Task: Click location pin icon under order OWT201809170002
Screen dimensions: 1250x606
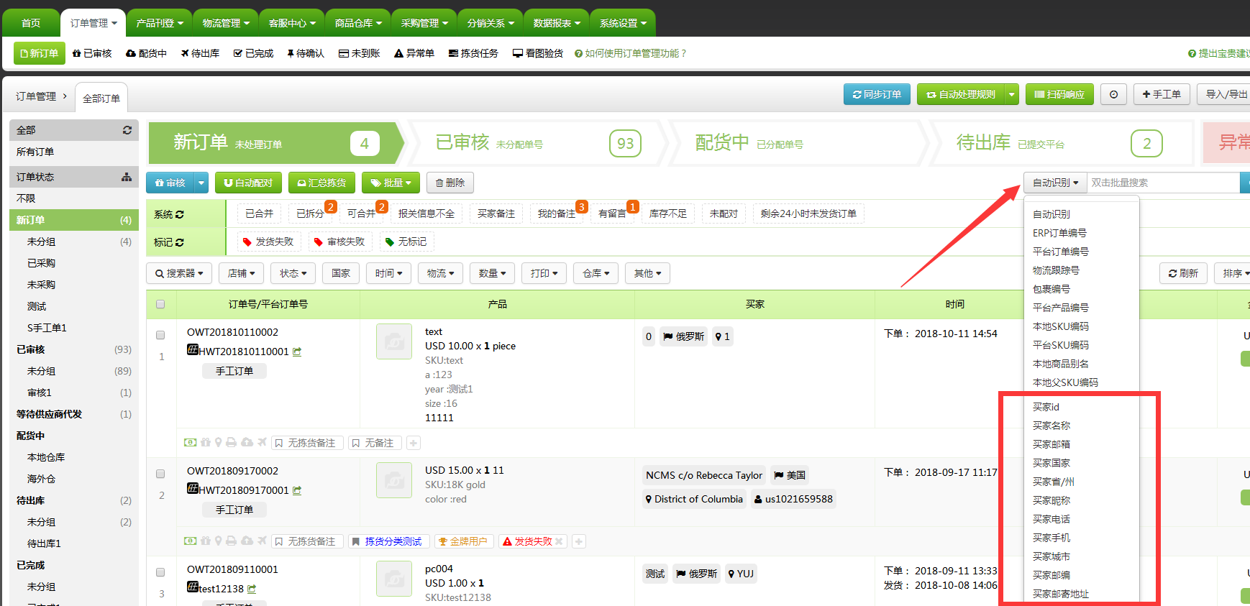Action: [x=219, y=541]
